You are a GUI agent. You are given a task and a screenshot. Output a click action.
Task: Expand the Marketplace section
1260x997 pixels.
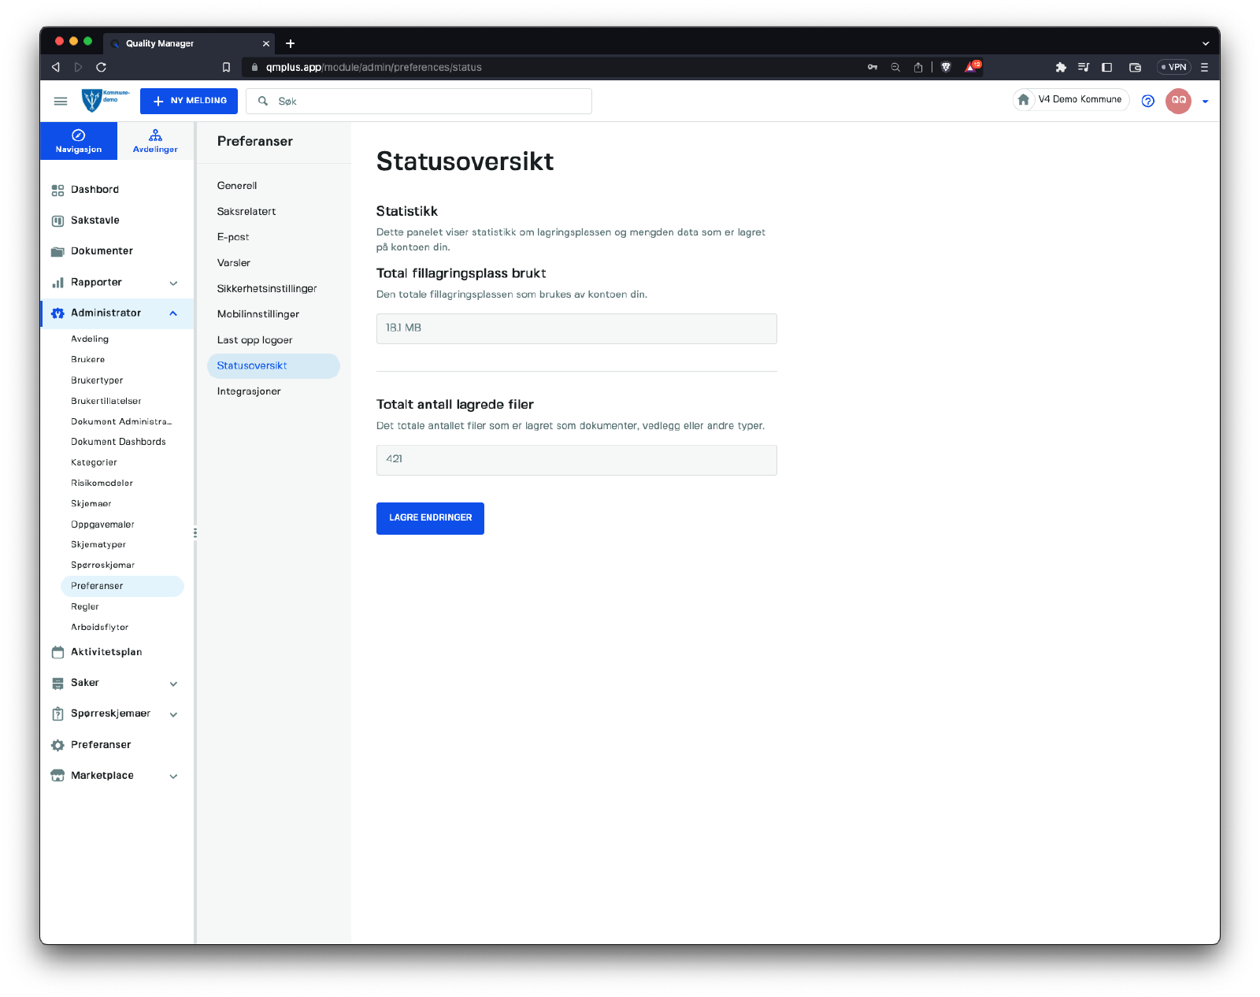coord(173,776)
